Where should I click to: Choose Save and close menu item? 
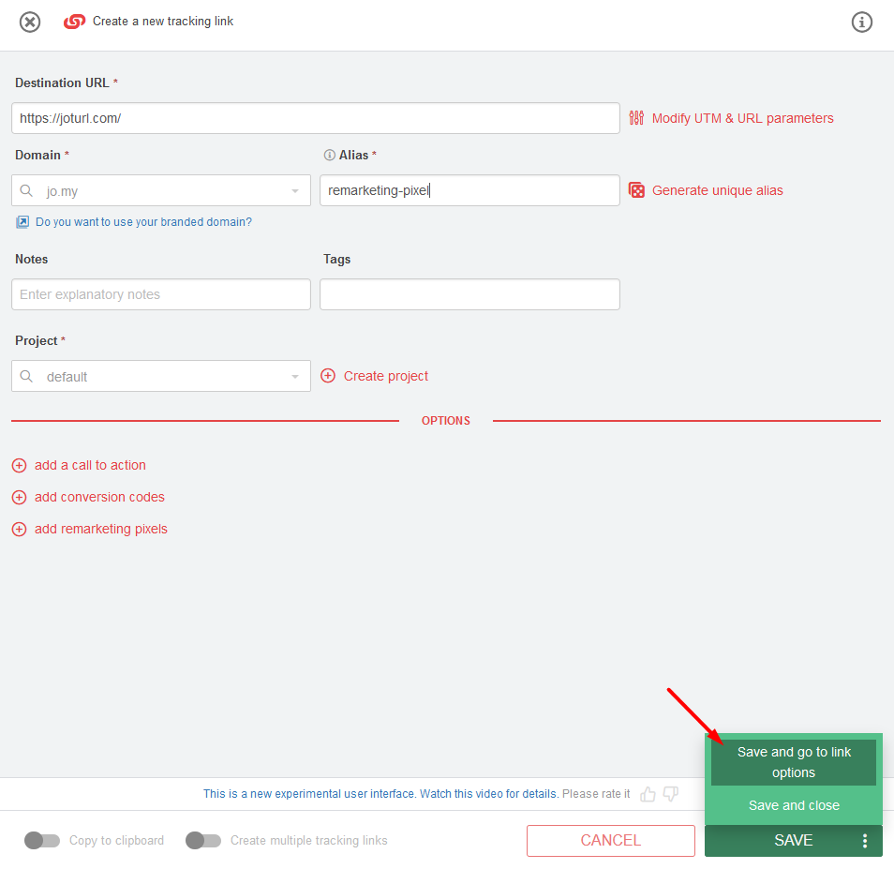click(794, 805)
